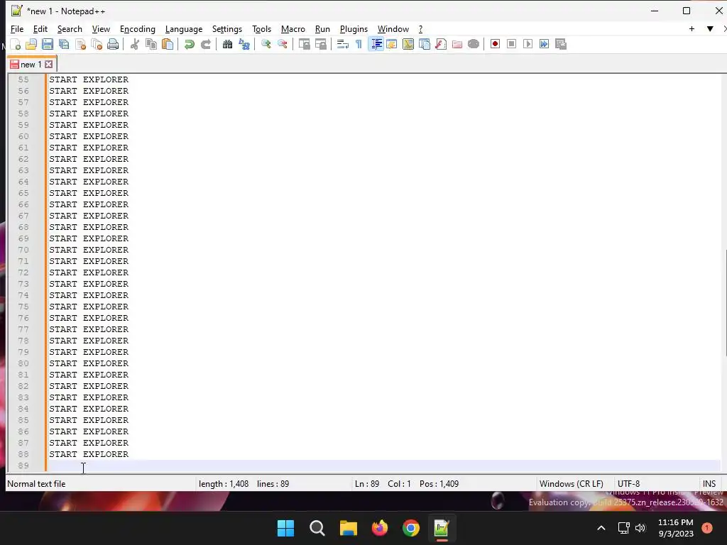Print the document with the printer icon
The width and height of the screenshot is (727, 545).
click(113, 44)
